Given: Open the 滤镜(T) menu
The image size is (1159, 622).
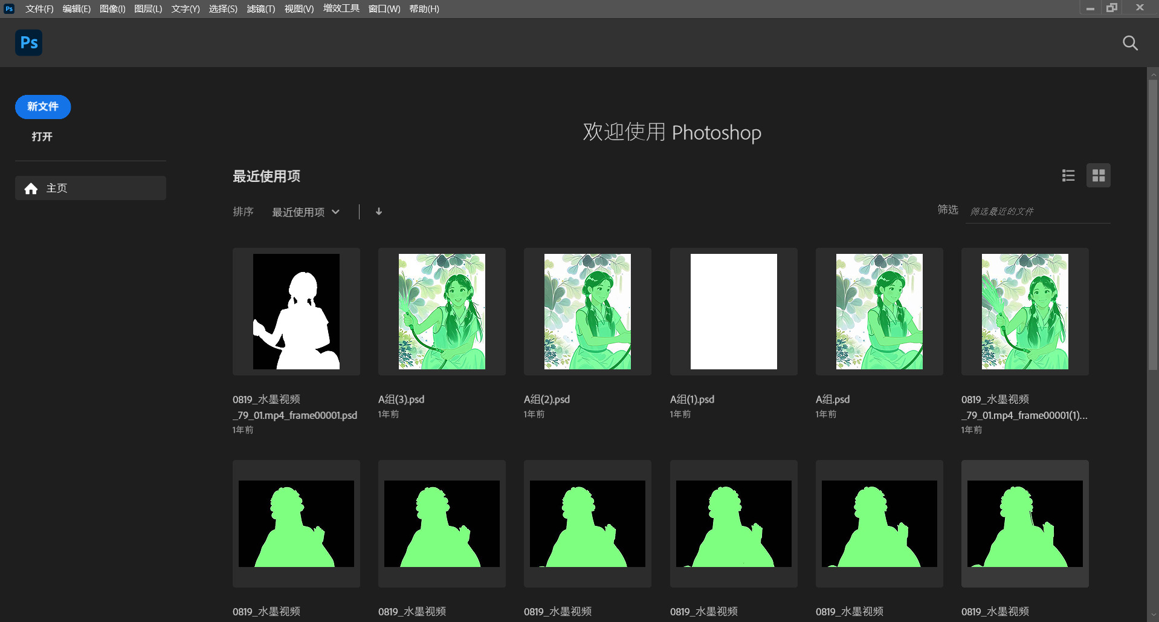Looking at the screenshot, I should pos(260,9).
